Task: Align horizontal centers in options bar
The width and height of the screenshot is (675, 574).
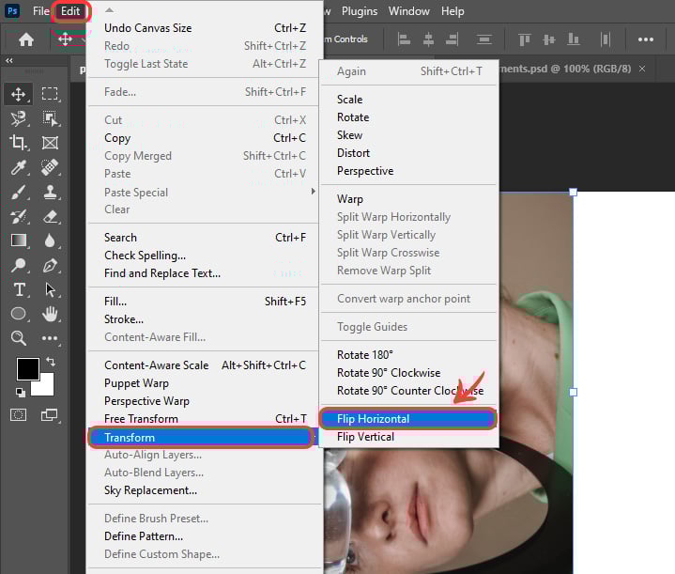Action: 428,39
